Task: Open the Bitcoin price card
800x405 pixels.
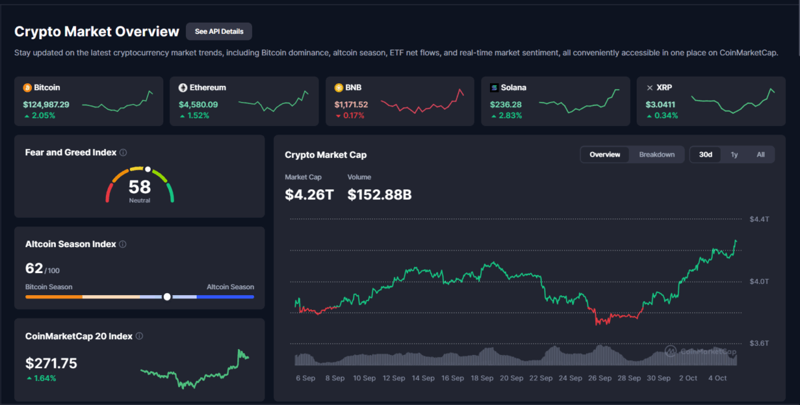Action: tap(89, 101)
